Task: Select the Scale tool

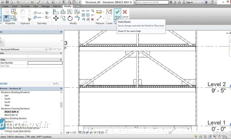Action: [x=88, y=15]
